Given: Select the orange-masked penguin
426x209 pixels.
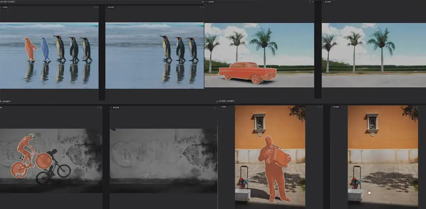Looking at the screenshot, I should (x=29, y=49).
